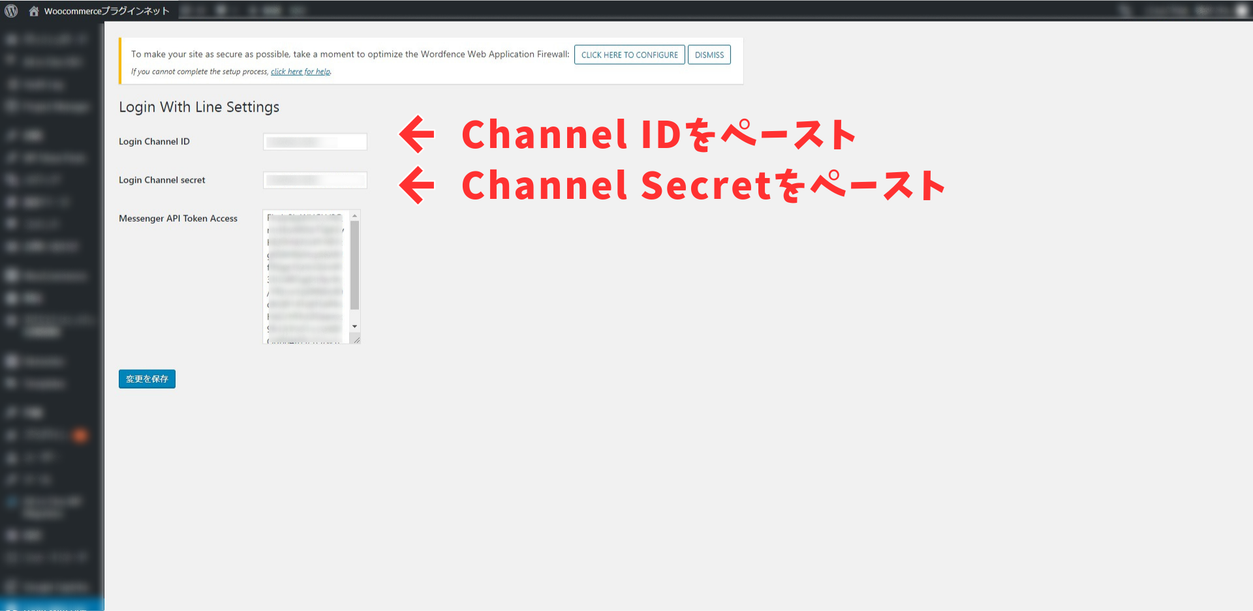The image size is (1253, 611).
Task: Click inside Messenger API Token Access textarea
Action: click(x=305, y=276)
